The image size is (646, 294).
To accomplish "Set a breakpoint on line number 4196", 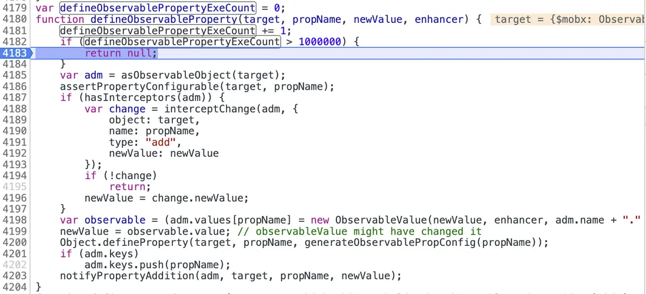I will click(x=15, y=198).
